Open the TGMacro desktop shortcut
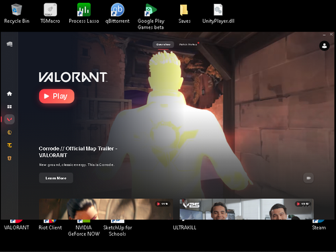336x252 pixels. [x=50, y=13]
